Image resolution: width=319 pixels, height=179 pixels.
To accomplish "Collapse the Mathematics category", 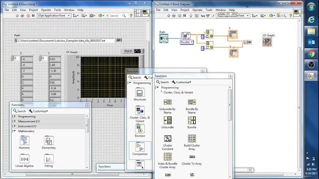I will point(14,131).
